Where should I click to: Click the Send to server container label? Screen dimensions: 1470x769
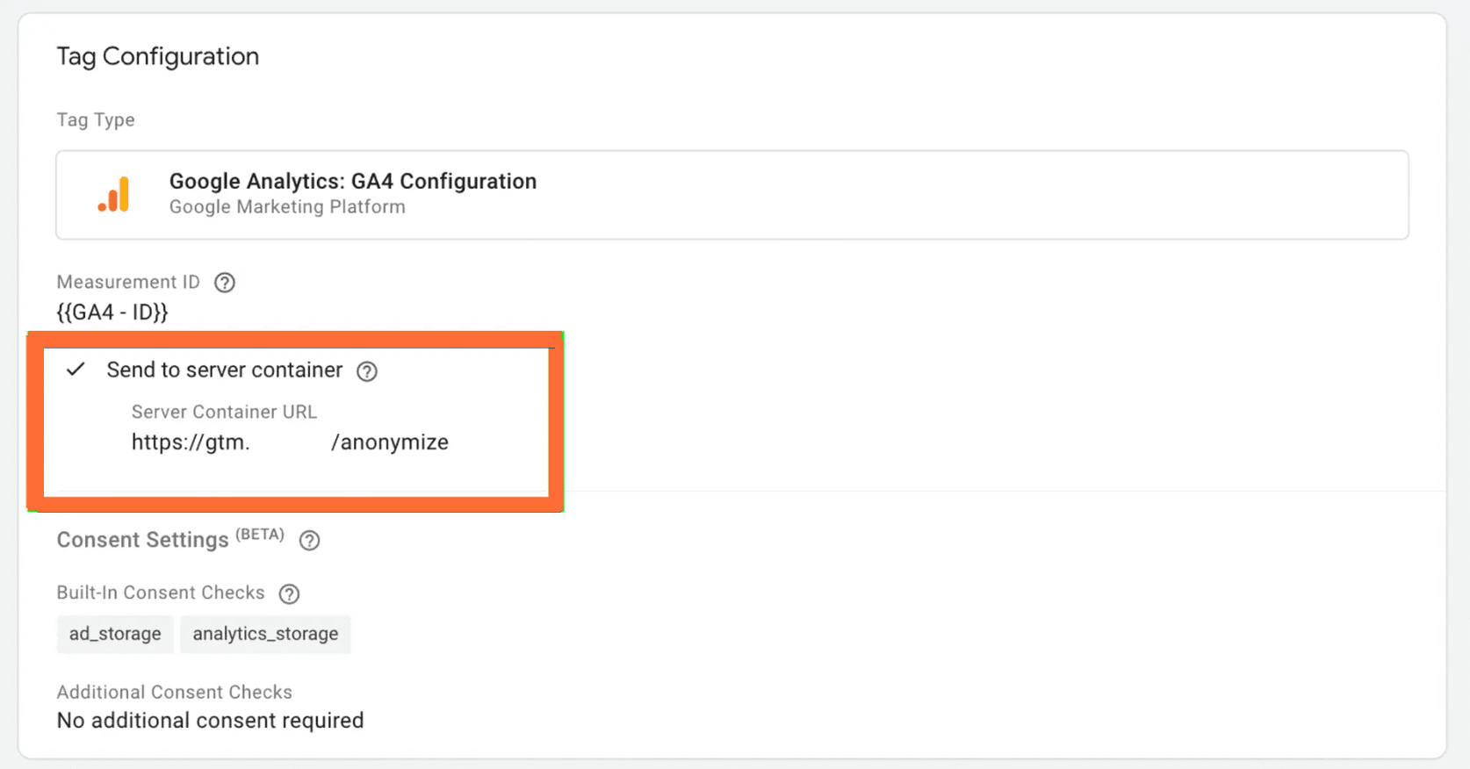pos(225,370)
